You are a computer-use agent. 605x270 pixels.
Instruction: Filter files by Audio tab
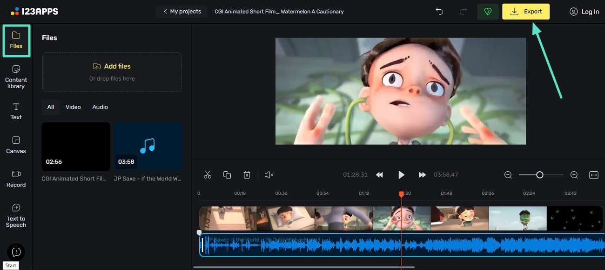point(100,107)
